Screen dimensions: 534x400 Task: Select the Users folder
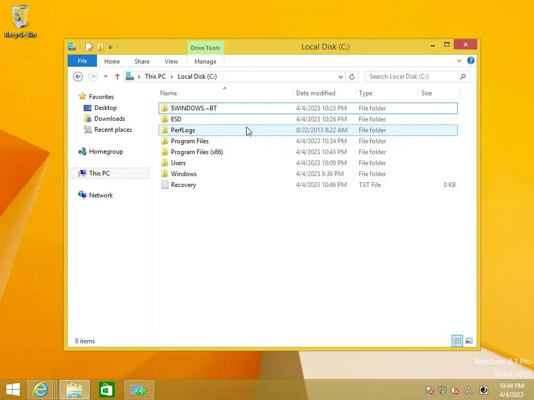308,162
